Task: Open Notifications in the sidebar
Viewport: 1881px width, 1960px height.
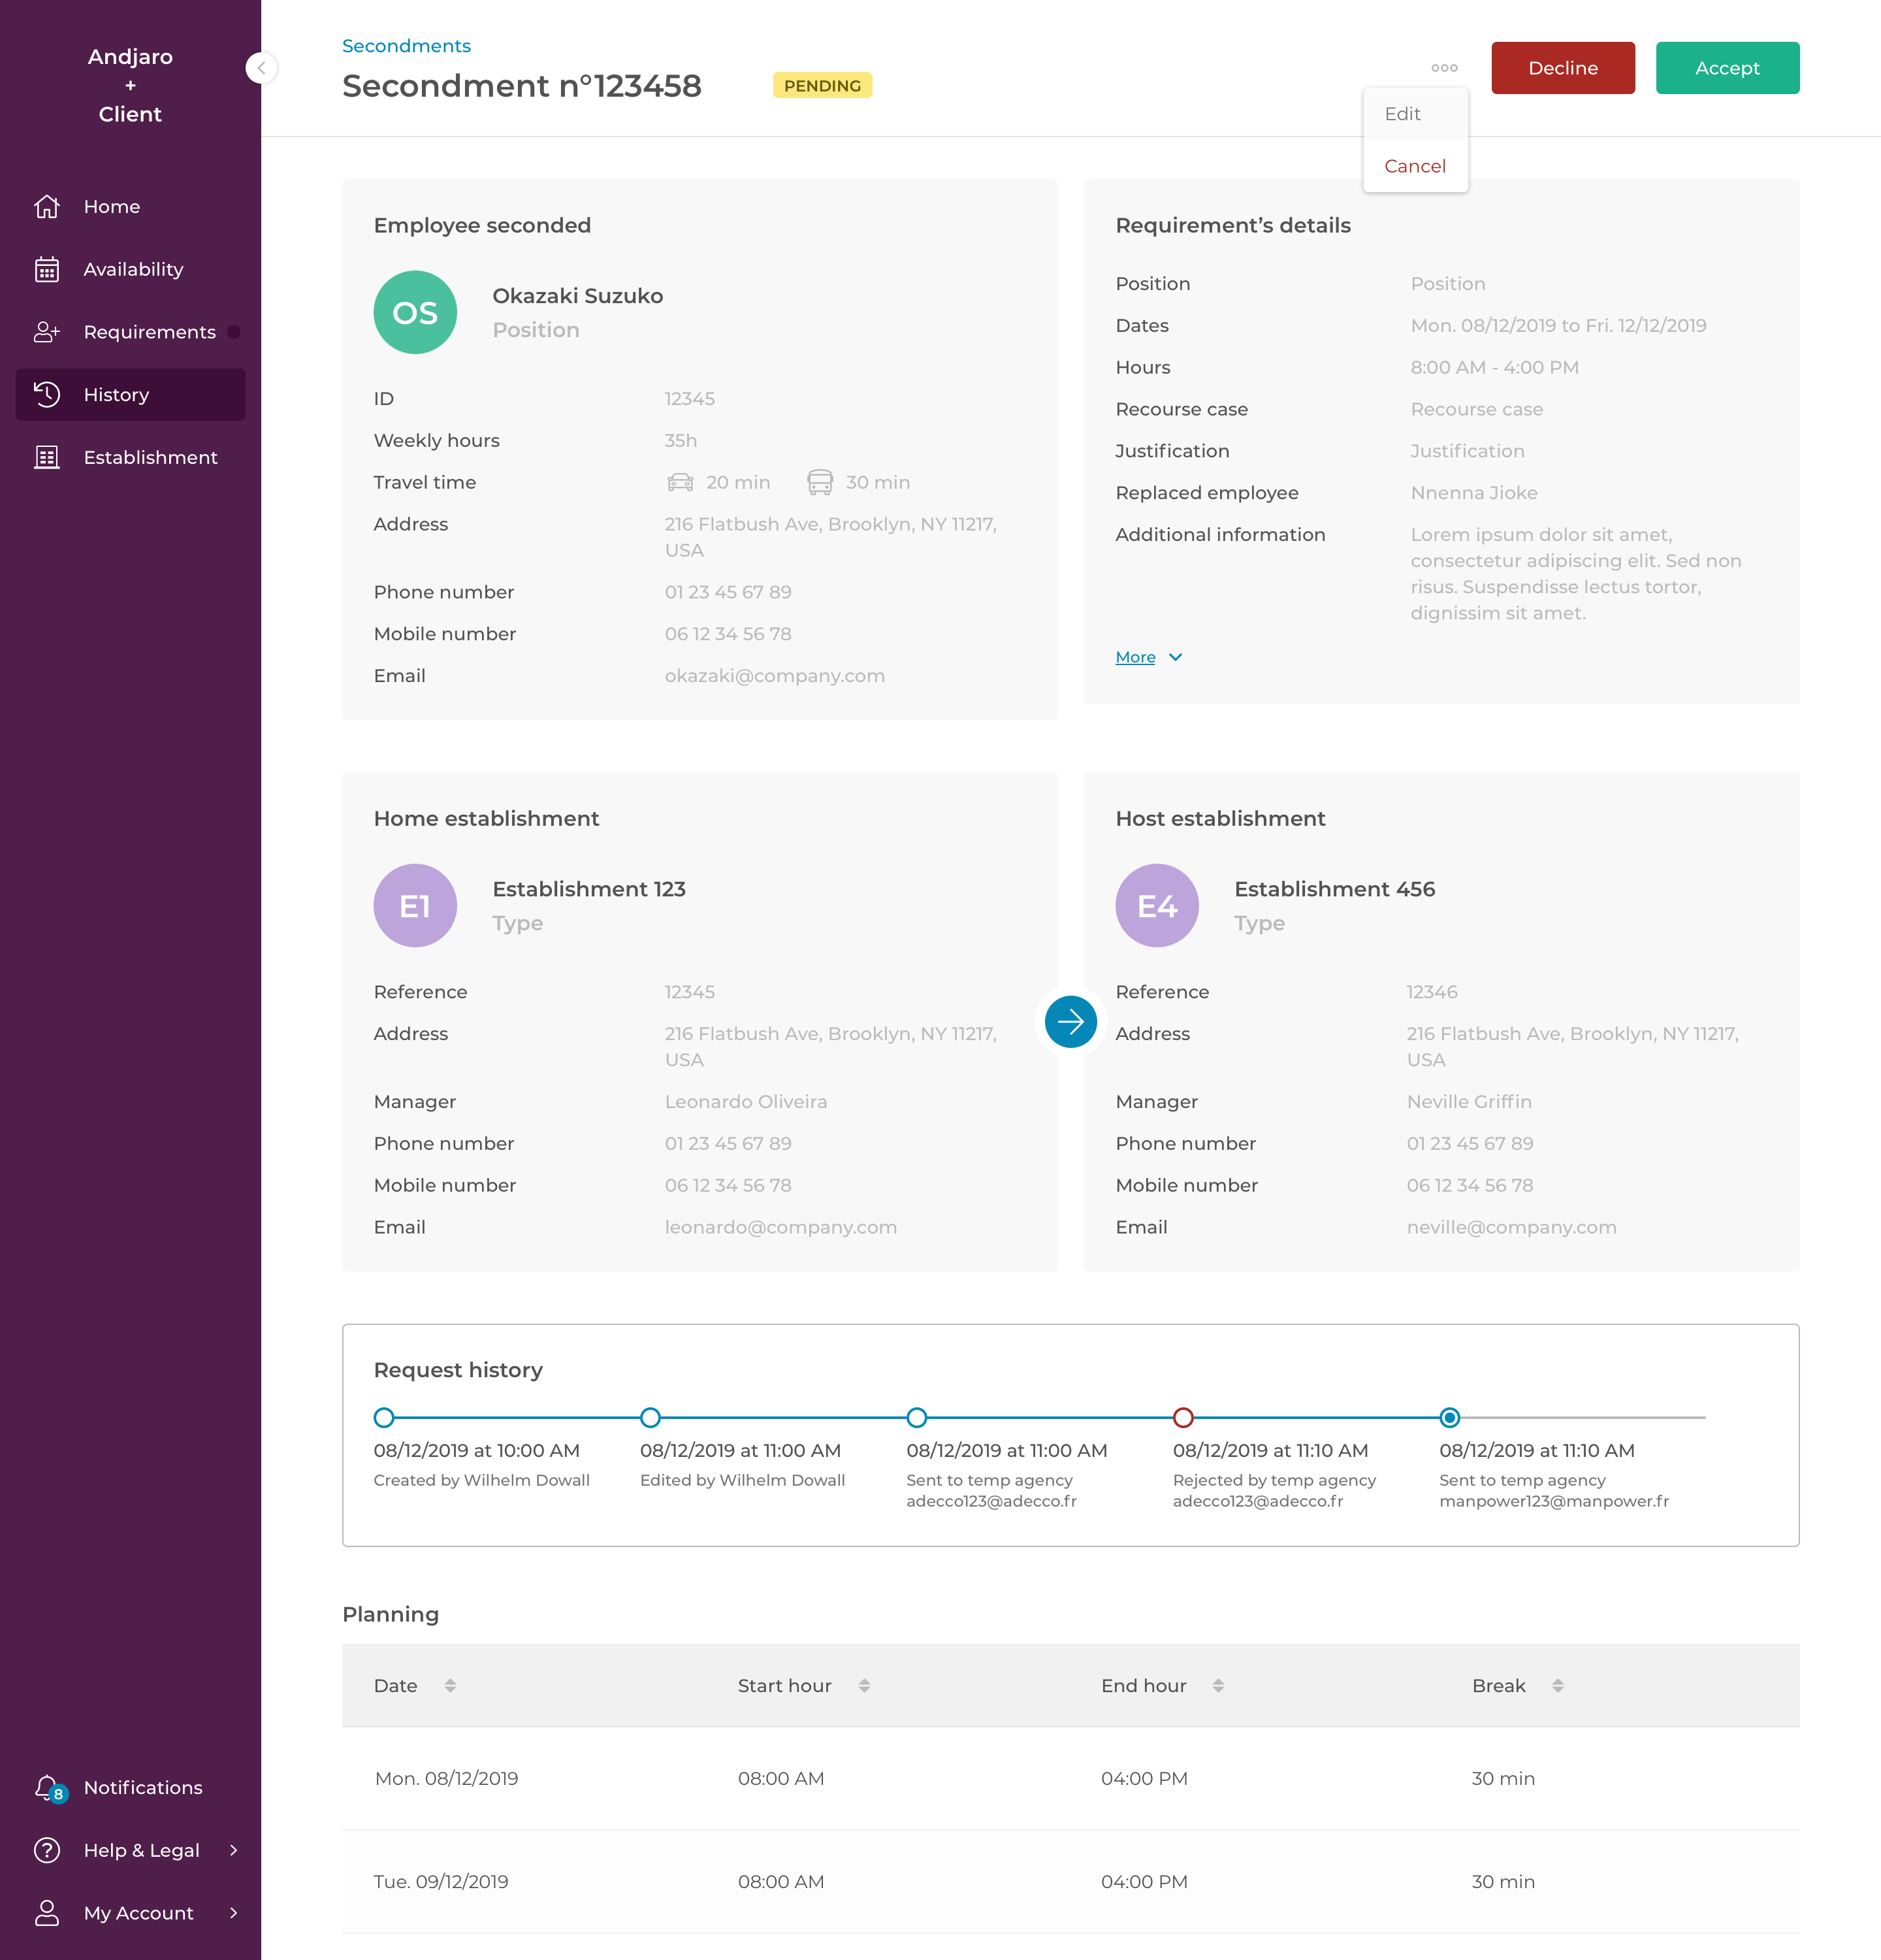Action: [131, 1787]
